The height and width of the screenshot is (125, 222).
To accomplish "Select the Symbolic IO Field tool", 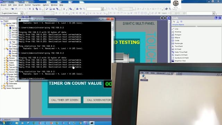I will 181,58.
